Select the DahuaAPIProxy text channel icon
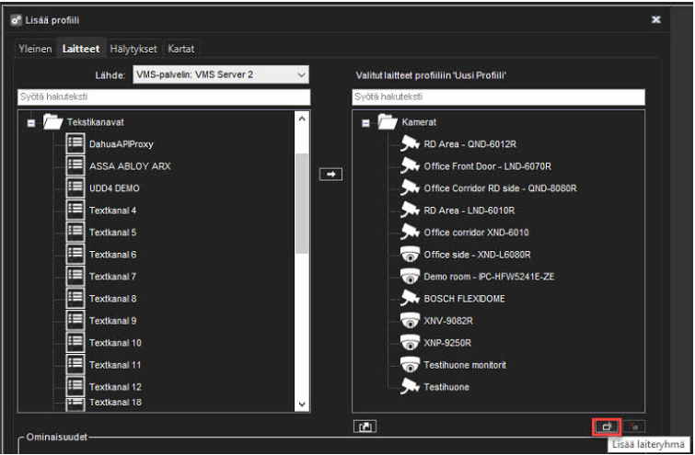 [75, 143]
